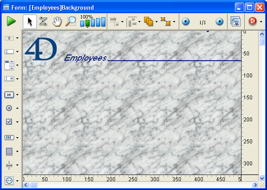Click the red object library icon
267x190 pixels.
coord(253,21)
